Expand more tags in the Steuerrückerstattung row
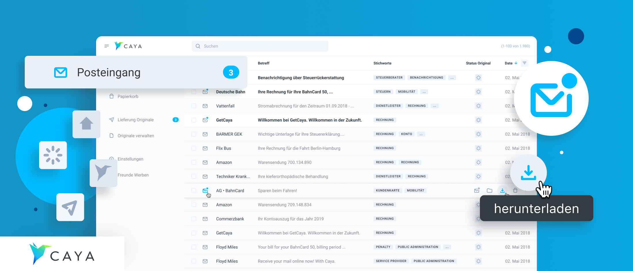The image size is (633, 271). coord(452,78)
